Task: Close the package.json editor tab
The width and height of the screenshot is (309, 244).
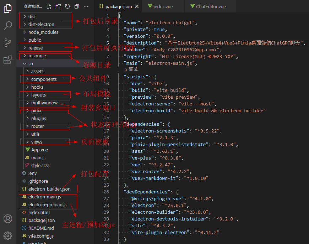Action: click(137, 6)
